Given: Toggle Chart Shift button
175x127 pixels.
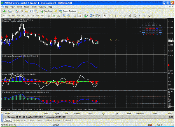Looking at the screenshot, I should [80, 16].
